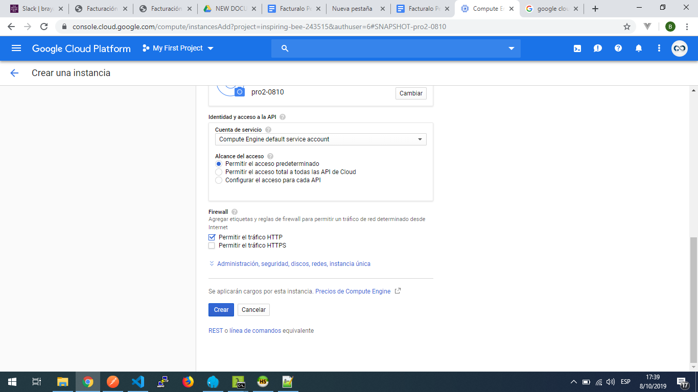This screenshot has width=698, height=392.
Task: Enable Permitir el tráfico HTTPS checkbox
Action: click(212, 246)
